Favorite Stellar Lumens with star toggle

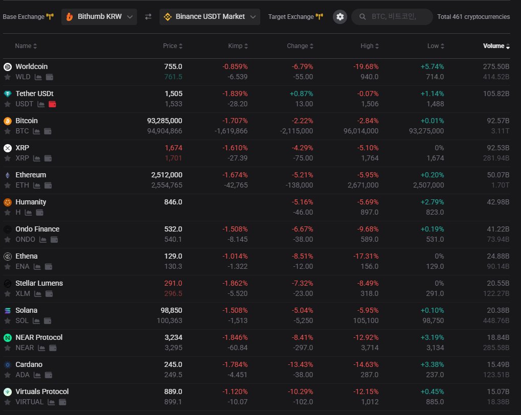7,294
